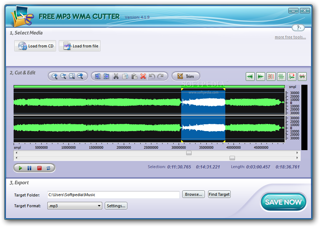
Task: Click inside the blue selected waveform region
Action: [x=203, y=115]
